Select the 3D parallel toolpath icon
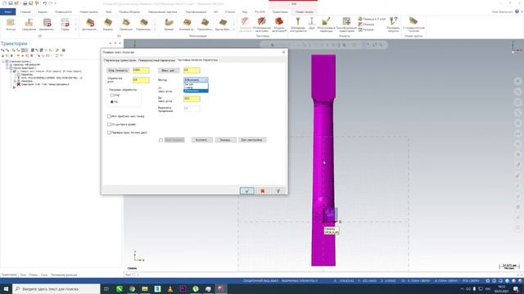 (144, 24)
